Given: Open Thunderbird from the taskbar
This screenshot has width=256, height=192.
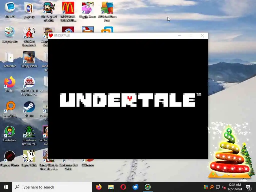Looking at the screenshot, I should pyautogui.click(x=135, y=187).
